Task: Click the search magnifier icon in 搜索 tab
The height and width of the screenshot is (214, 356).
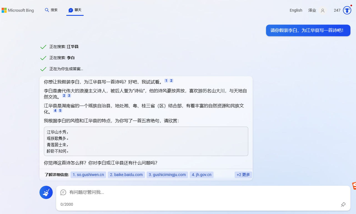Action: pyautogui.click(x=47, y=10)
